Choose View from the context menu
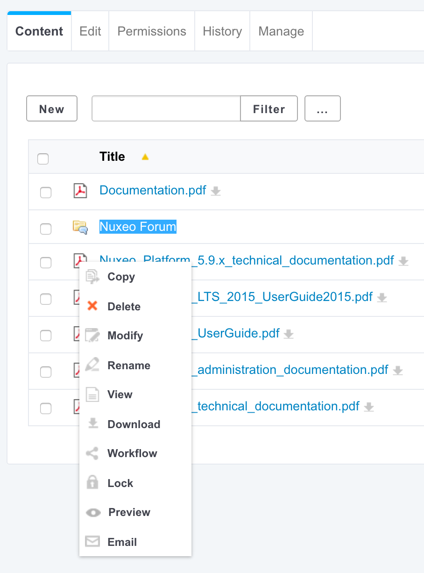The height and width of the screenshot is (573, 424). pos(135,394)
